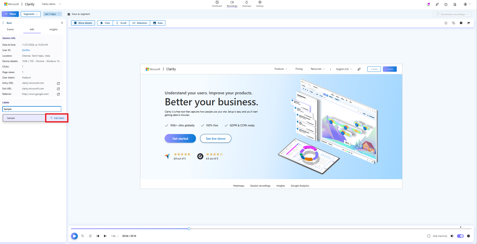
Task: Click Save as segment
Action: (79, 14)
